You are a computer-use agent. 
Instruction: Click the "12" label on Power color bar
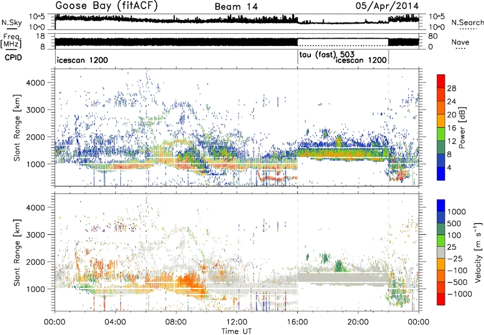click(451, 141)
